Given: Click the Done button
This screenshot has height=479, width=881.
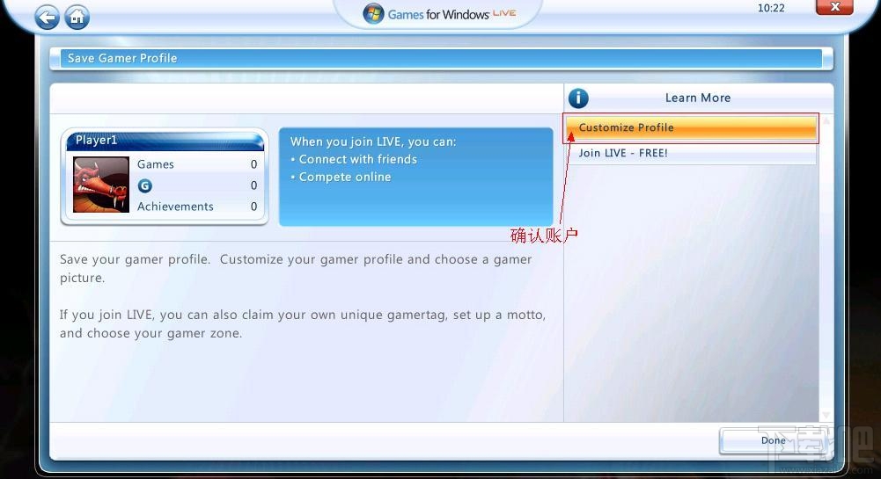Looking at the screenshot, I should 773,440.
